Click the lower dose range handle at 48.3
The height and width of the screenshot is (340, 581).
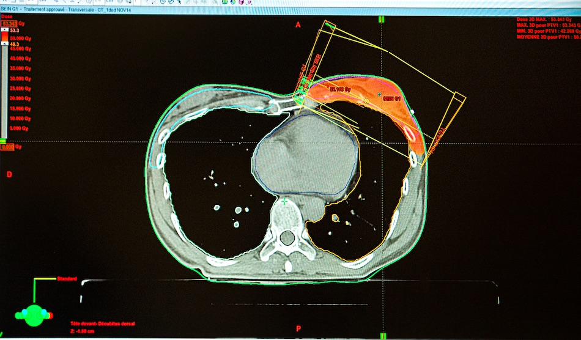tap(5, 44)
